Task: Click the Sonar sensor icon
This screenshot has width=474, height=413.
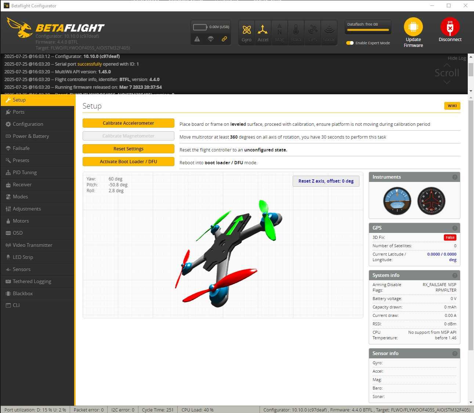Action: click(329, 33)
